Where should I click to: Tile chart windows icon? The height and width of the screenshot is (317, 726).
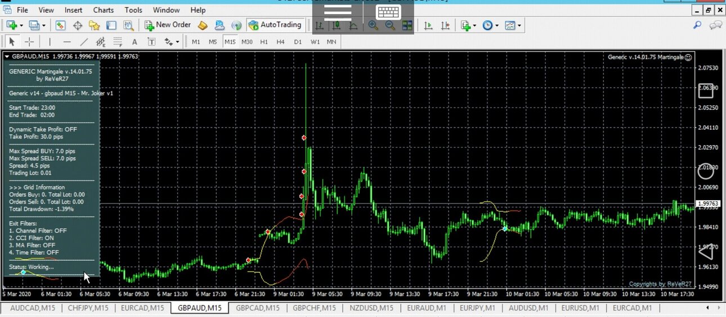tap(407, 25)
